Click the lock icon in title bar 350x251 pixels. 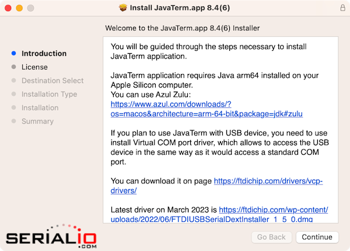(x=342, y=8)
